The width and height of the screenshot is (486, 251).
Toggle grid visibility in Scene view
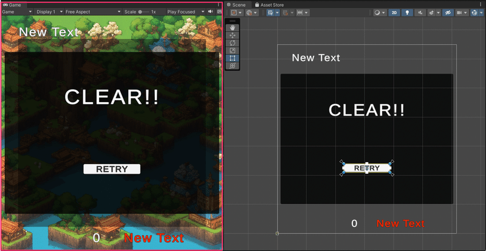pos(270,13)
